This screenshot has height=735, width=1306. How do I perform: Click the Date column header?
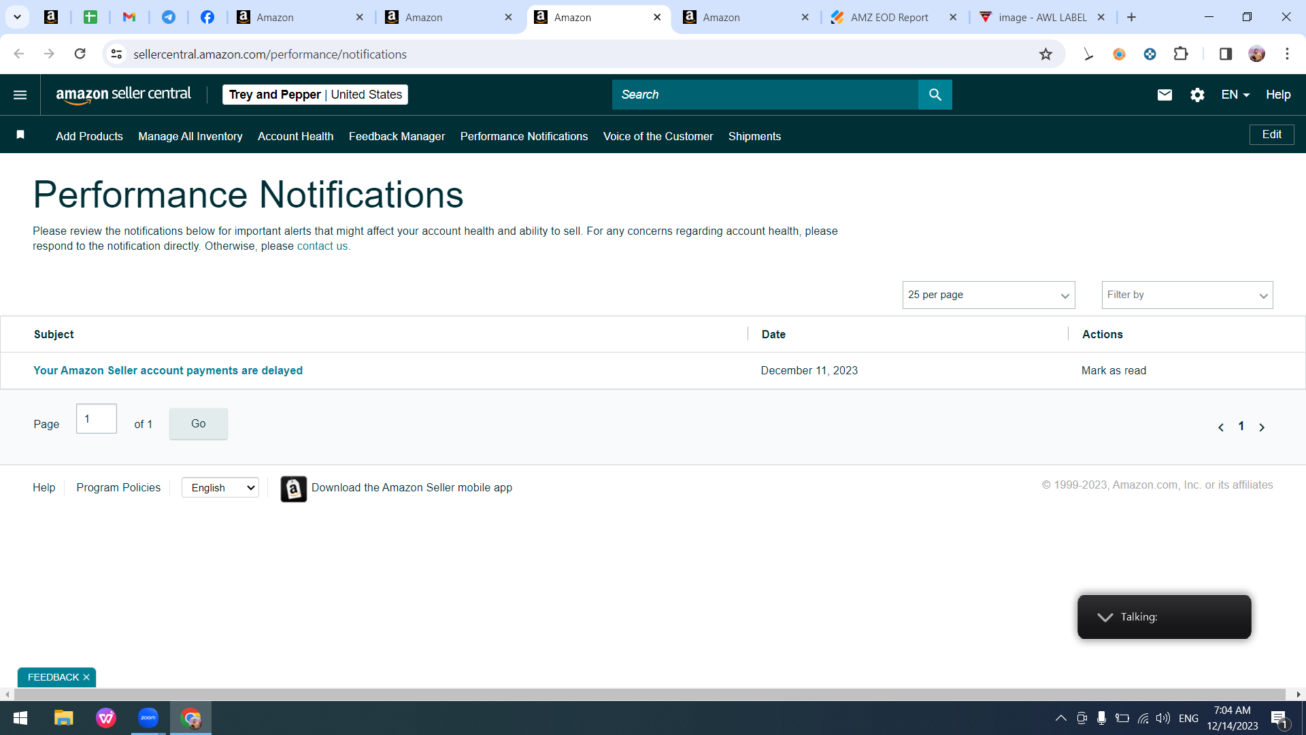click(x=773, y=334)
